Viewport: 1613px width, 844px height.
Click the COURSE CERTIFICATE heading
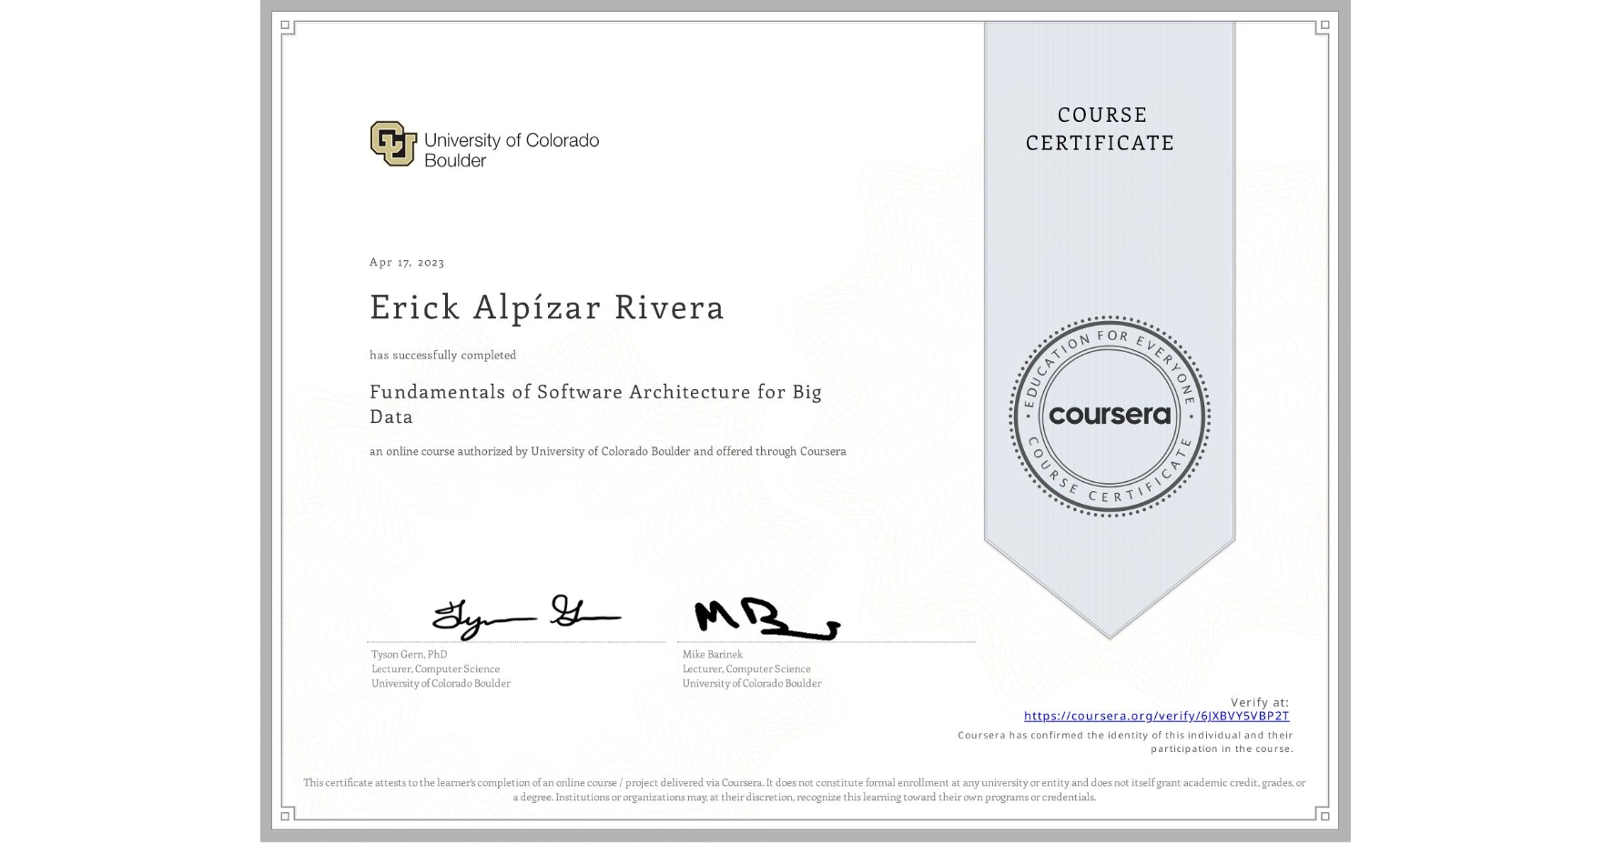(1101, 128)
